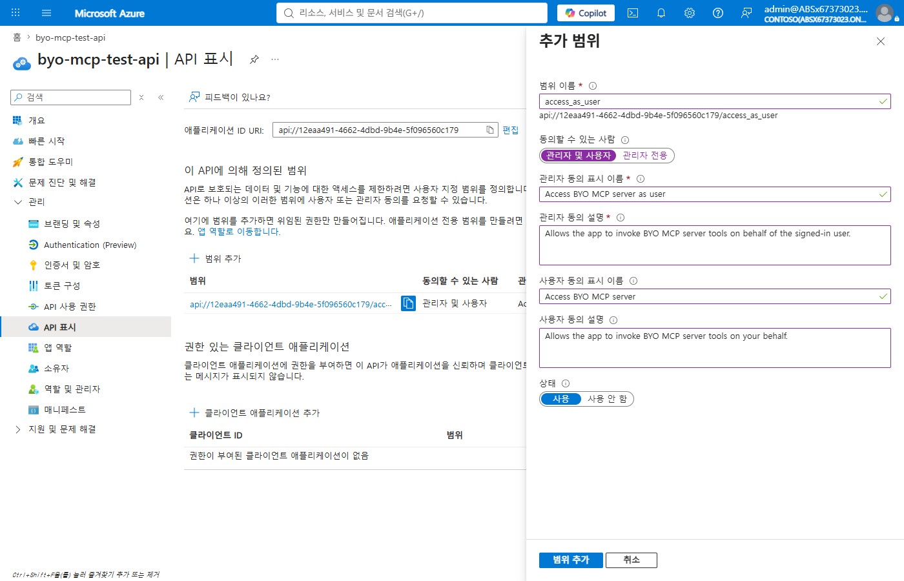Focus the sidebar 검색 field

(71, 97)
